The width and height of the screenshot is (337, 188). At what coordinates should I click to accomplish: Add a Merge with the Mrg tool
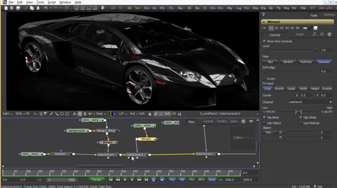tap(229, 8)
